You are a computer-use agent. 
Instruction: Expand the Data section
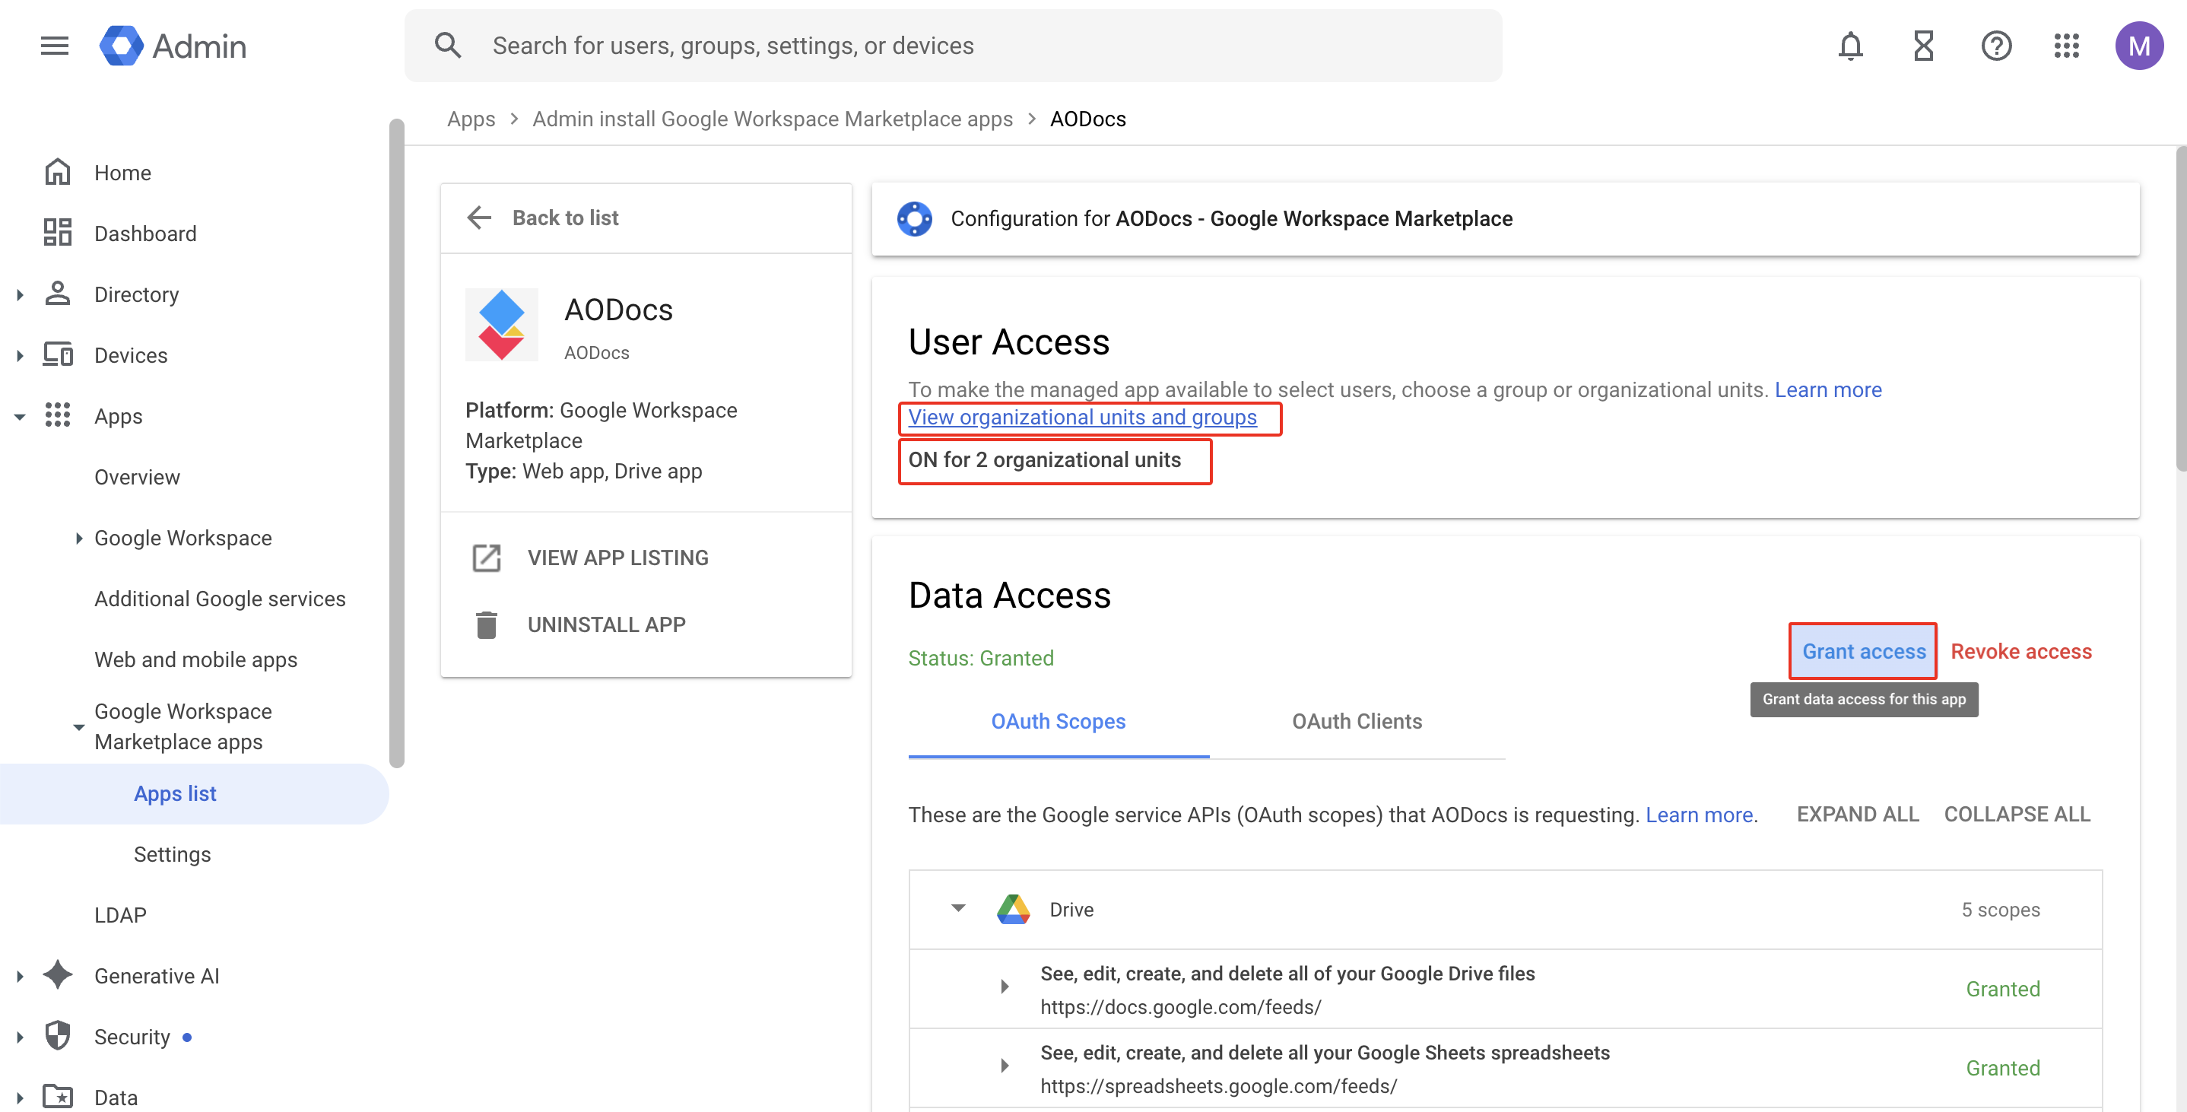pos(21,1098)
